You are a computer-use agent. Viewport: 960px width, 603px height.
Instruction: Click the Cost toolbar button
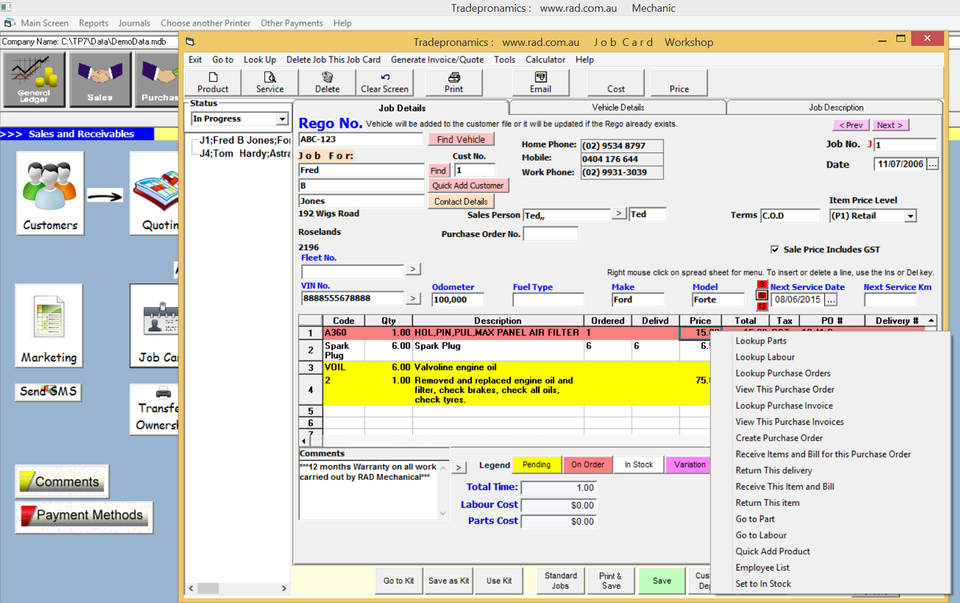(616, 82)
